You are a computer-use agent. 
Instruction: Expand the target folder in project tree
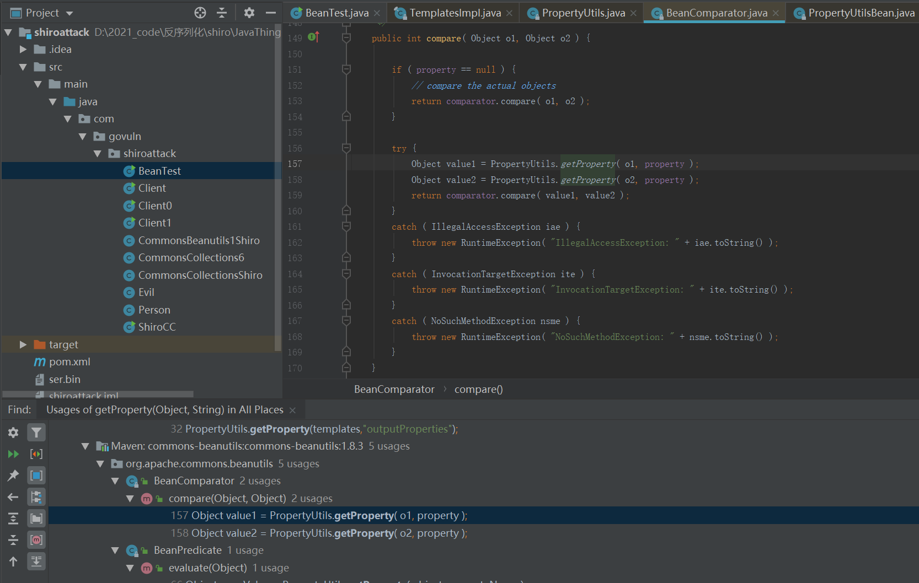click(x=23, y=344)
